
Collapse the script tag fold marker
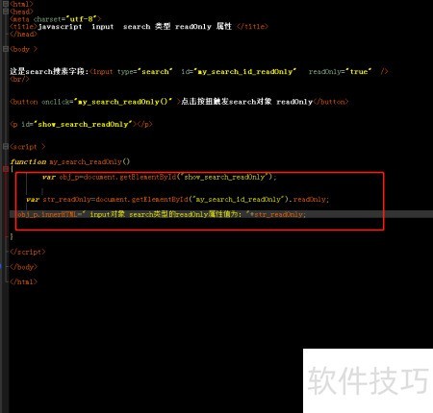pos(6,147)
